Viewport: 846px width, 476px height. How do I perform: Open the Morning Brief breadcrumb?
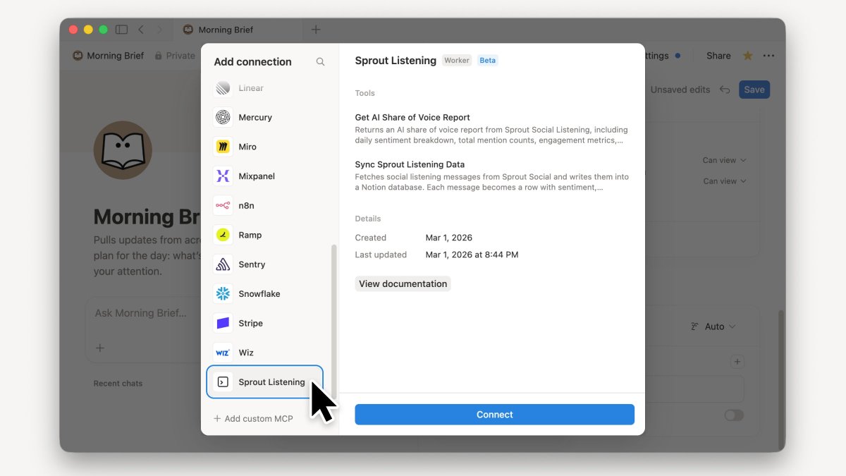coord(109,56)
